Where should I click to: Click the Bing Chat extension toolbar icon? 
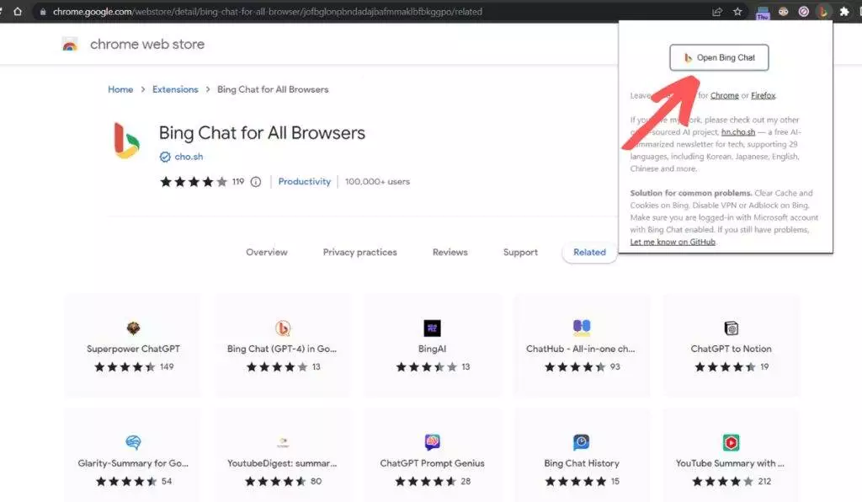(x=823, y=12)
